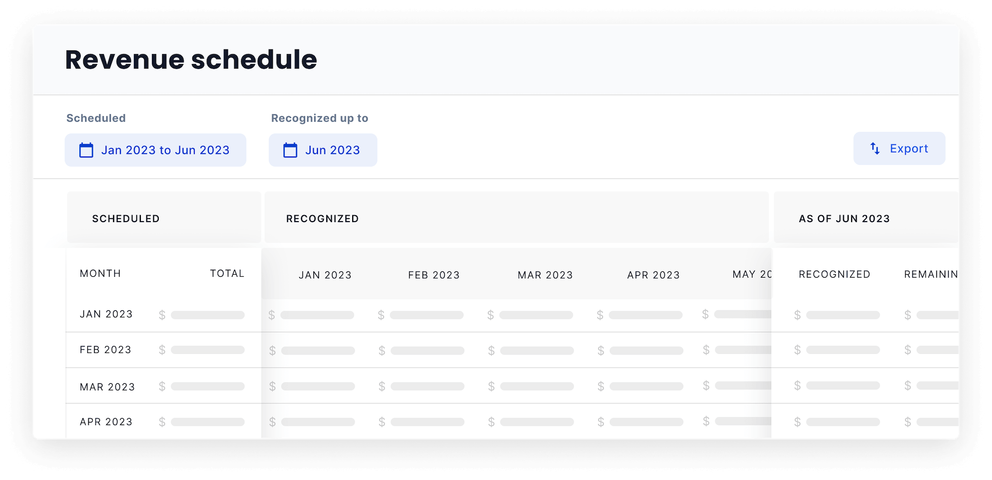Open the Recognized up to month picker

click(x=323, y=150)
